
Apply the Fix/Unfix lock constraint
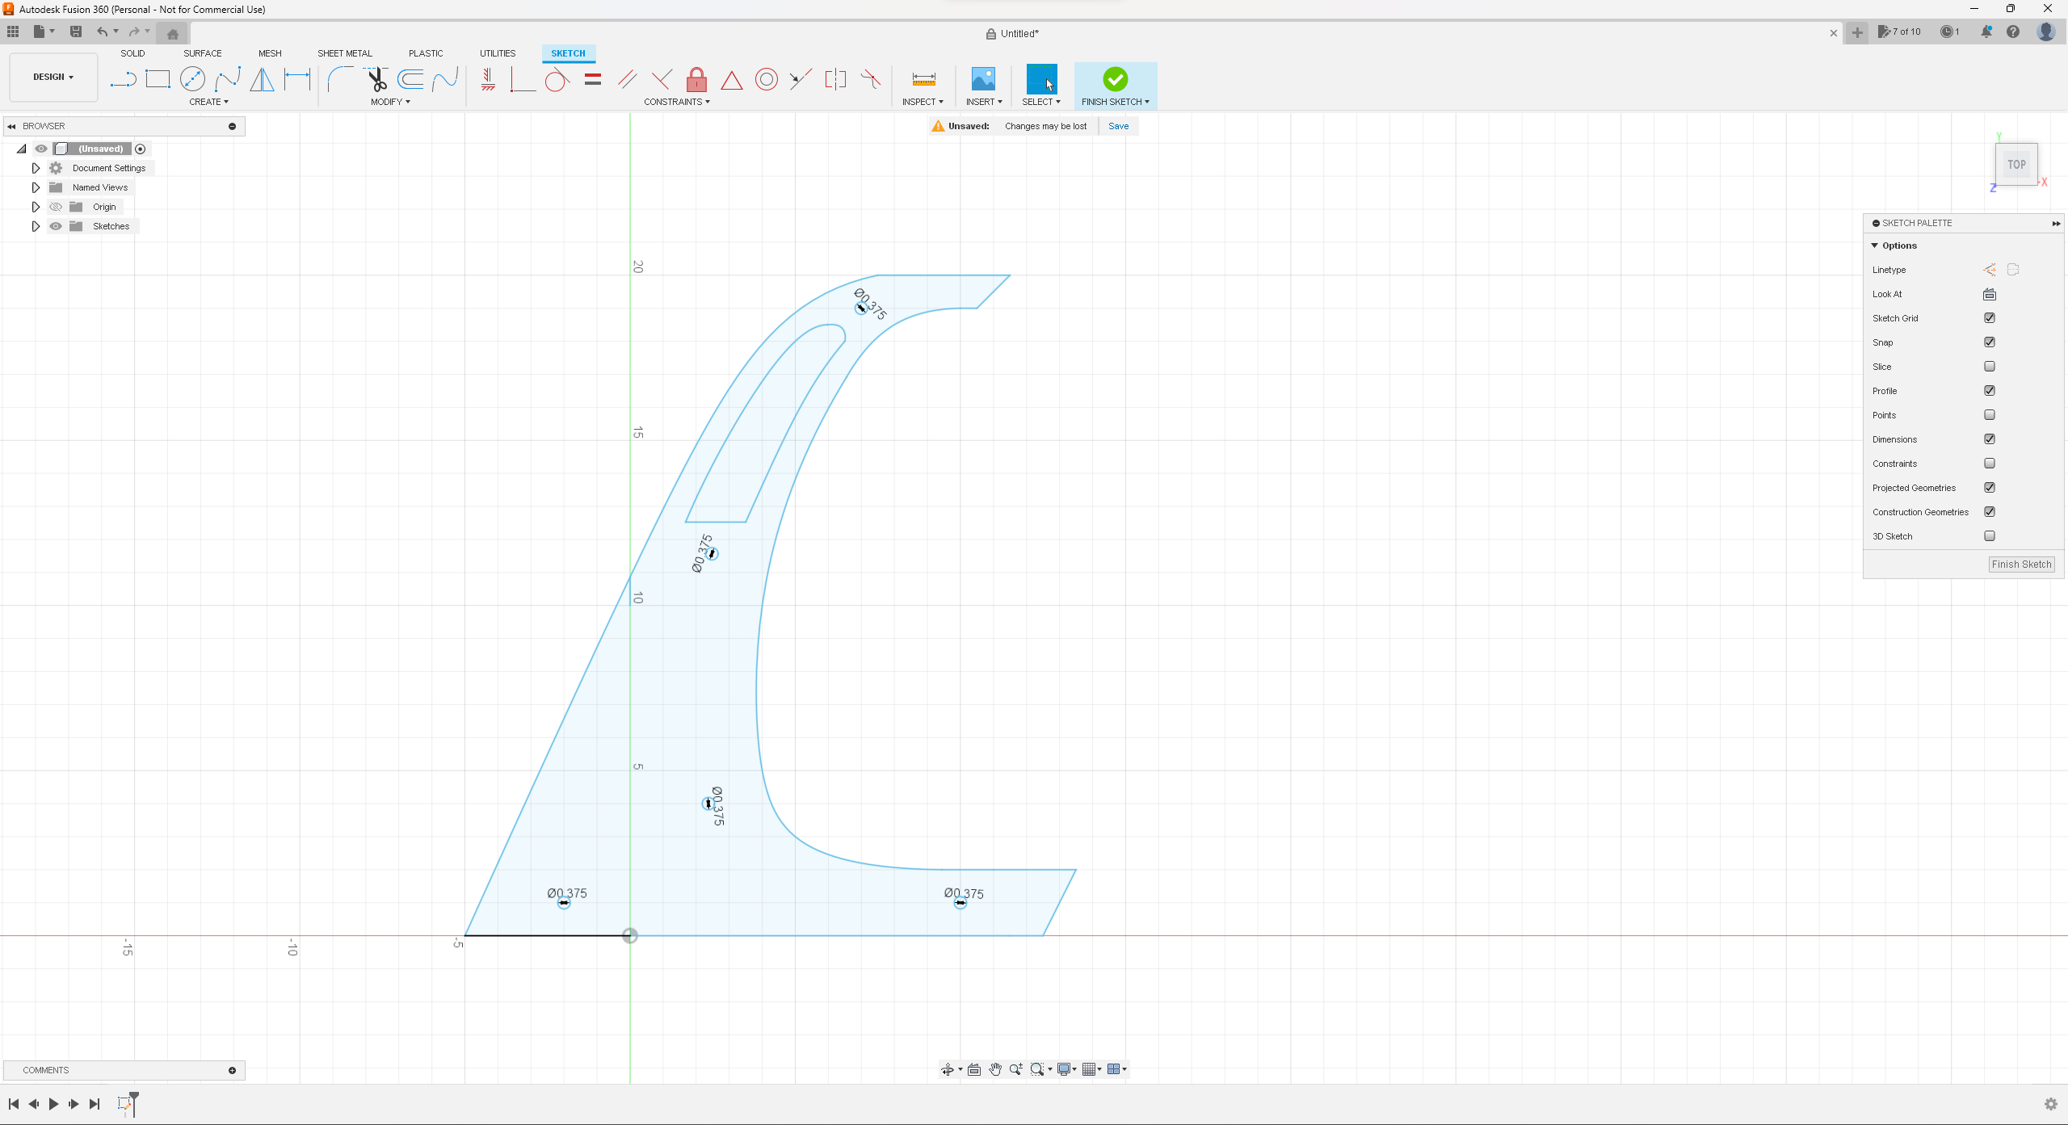696,79
